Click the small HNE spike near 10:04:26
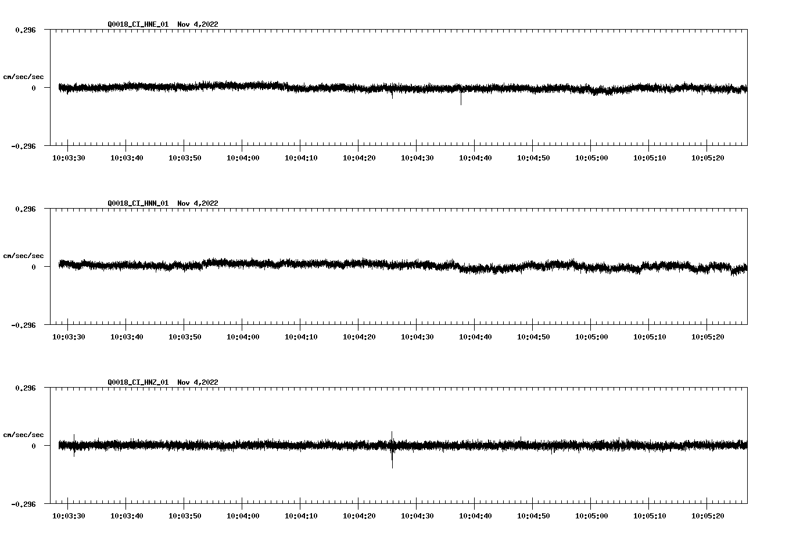Screen dimensions: 789x537 [x=392, y=94]
